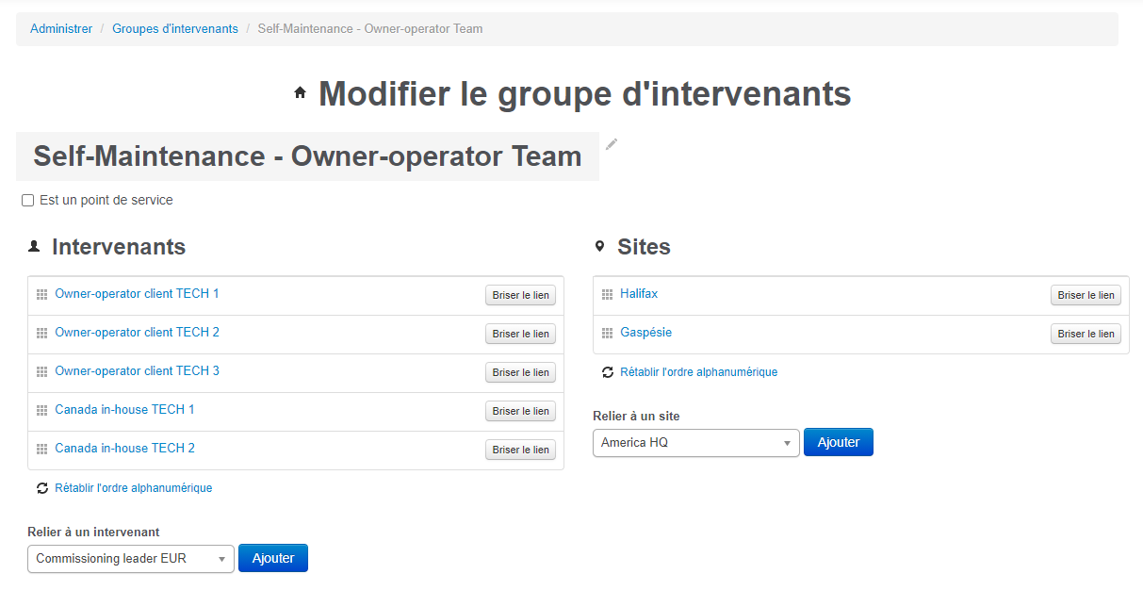The height and width of the screenshot is (590, 1143).
Task: Click the home icon beside the page title
Action: tap(300, 91)
